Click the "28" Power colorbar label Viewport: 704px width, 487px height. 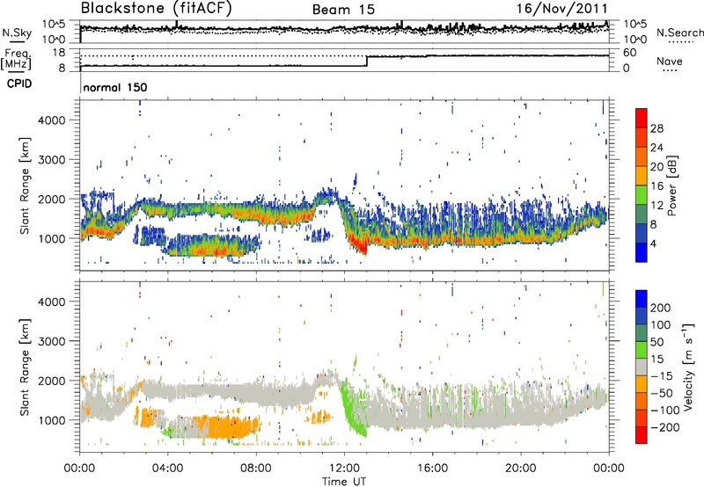coord(656,128)
